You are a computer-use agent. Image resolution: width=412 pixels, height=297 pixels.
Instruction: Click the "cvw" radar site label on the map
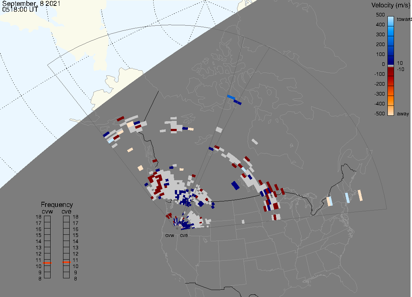[x=170, y=235]
